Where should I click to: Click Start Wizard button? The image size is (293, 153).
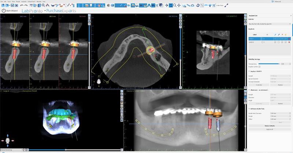pos(10,11)
